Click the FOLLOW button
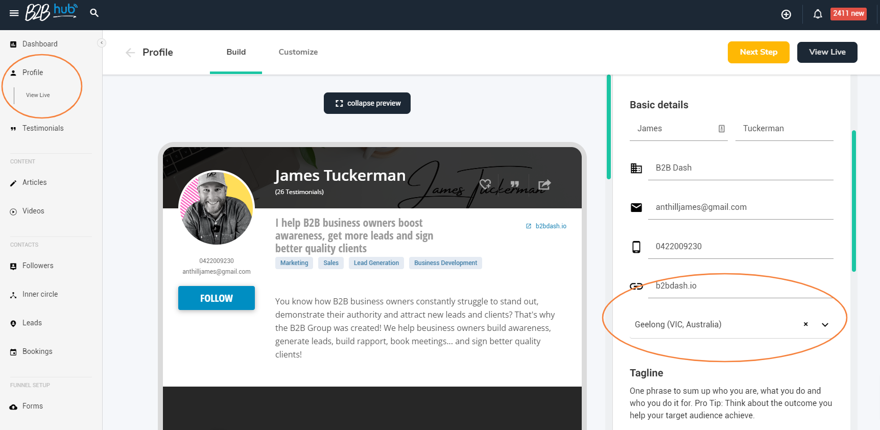880x430 pixels. click(x=217, y=298)
